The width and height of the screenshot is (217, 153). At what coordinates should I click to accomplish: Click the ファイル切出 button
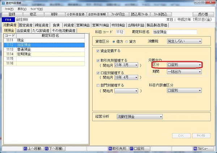coord(118,14)
